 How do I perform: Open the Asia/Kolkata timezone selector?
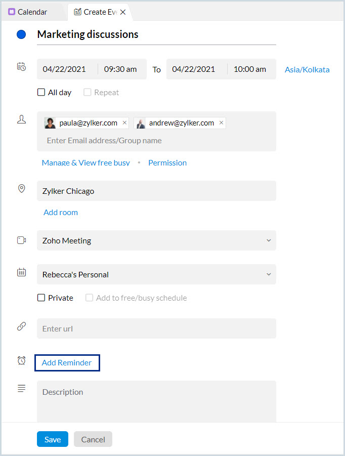click(307, 70)
